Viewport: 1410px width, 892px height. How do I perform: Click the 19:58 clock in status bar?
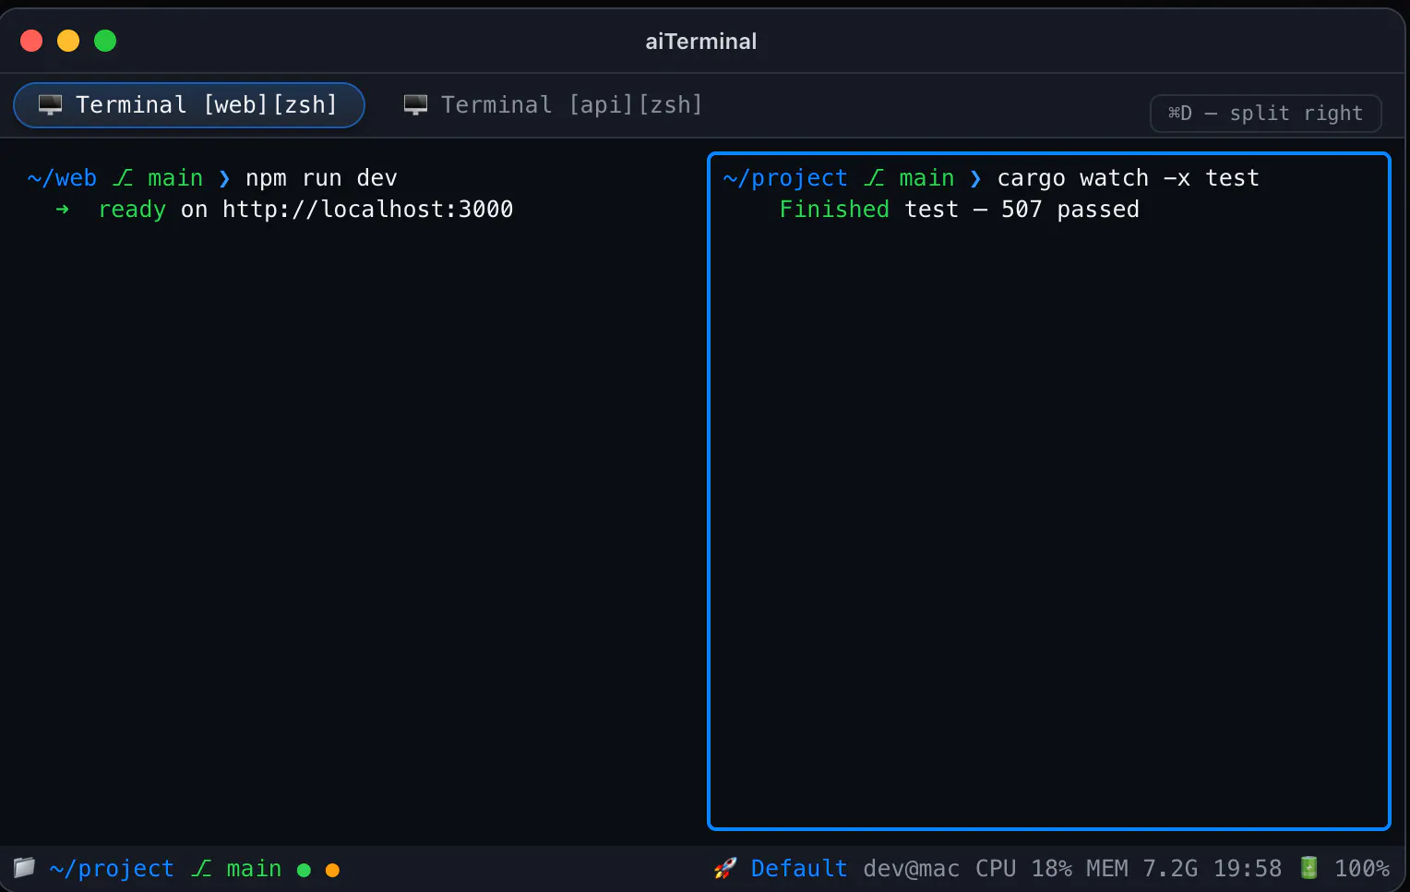[1248, 869]
